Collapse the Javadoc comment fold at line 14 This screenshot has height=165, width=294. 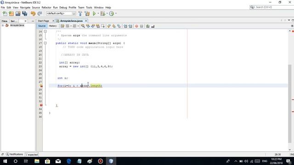(x=45, y=32)
